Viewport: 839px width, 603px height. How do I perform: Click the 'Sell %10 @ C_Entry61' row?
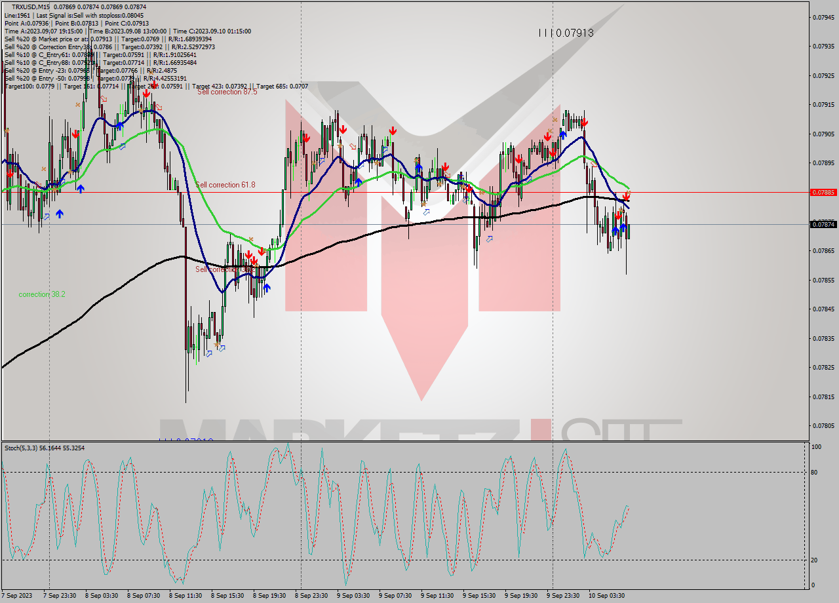tap(100, 54)
